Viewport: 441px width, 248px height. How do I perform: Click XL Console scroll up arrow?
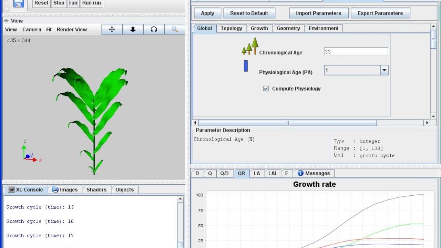click(x=180, y=199)
